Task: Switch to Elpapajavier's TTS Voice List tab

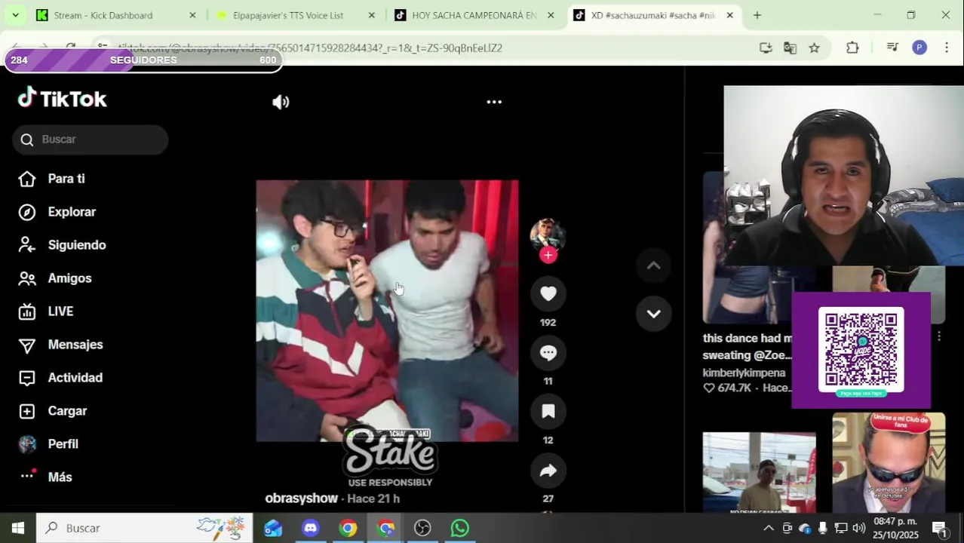Action: click(x=287, y=15)
